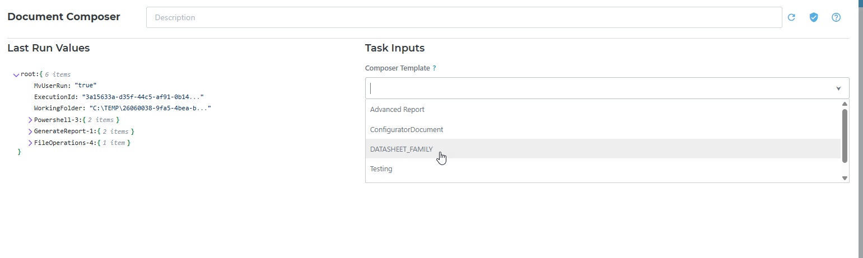Click the dropdown list scroll down arrow
The image size is (863, 258).
(845, 178)
